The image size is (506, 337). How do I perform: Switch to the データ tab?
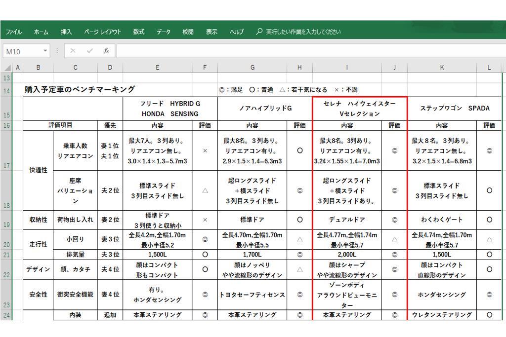pos(164,32)
